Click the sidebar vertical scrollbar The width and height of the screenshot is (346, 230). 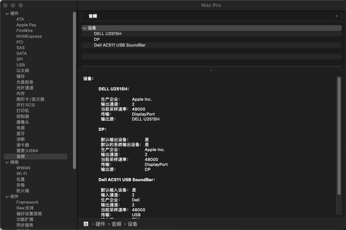74,90
